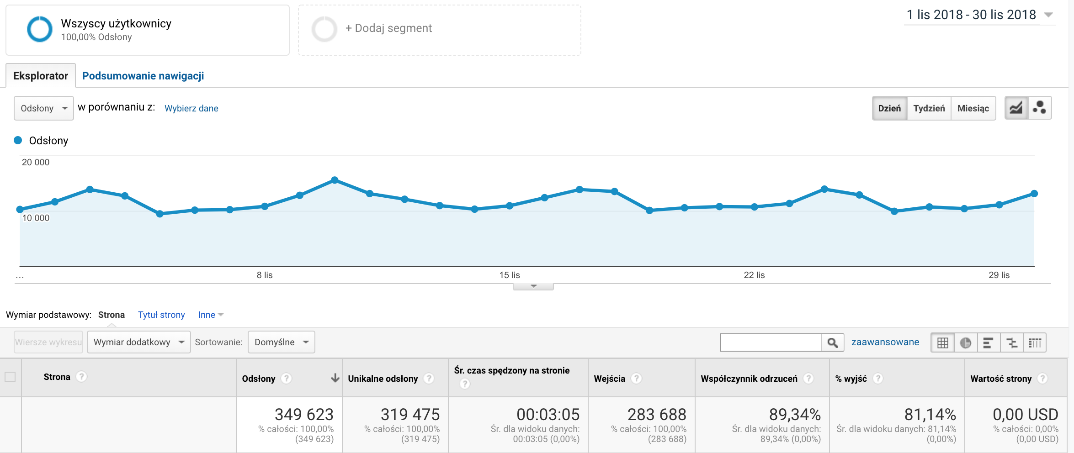1074x453 pixels.
Task: Select the performance bar view icon
Action: 988,342
